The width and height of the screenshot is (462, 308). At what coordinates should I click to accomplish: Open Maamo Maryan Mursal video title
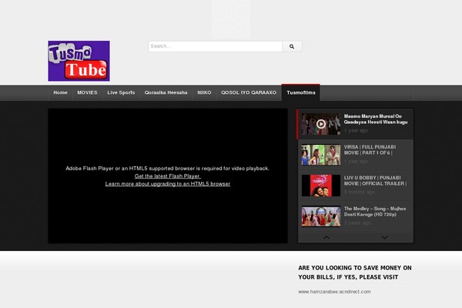376,119
